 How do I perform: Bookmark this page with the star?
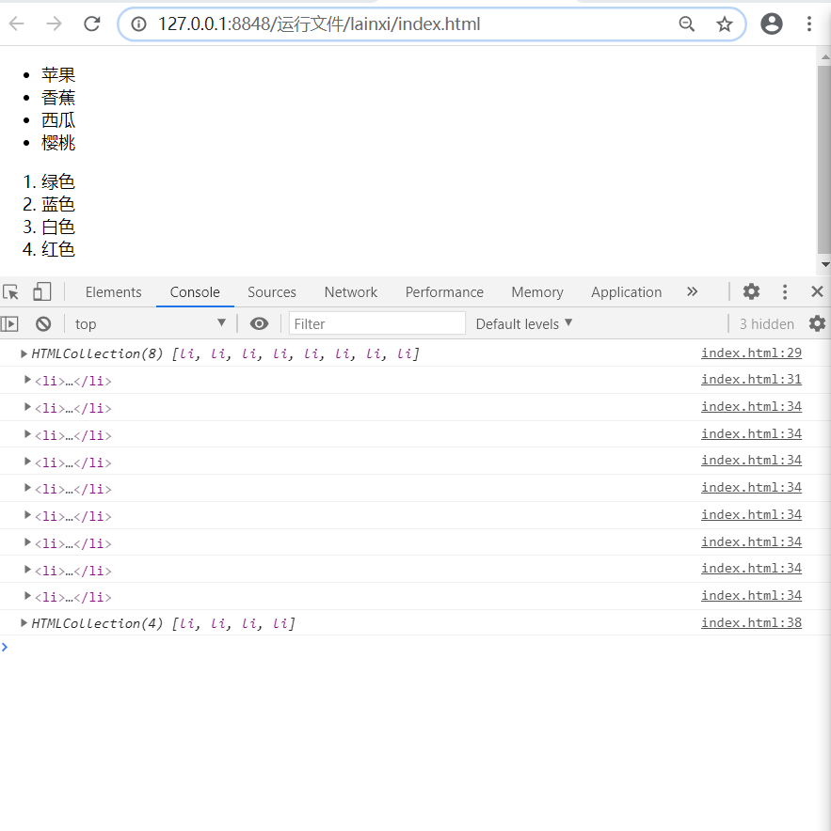coord(725,24)
